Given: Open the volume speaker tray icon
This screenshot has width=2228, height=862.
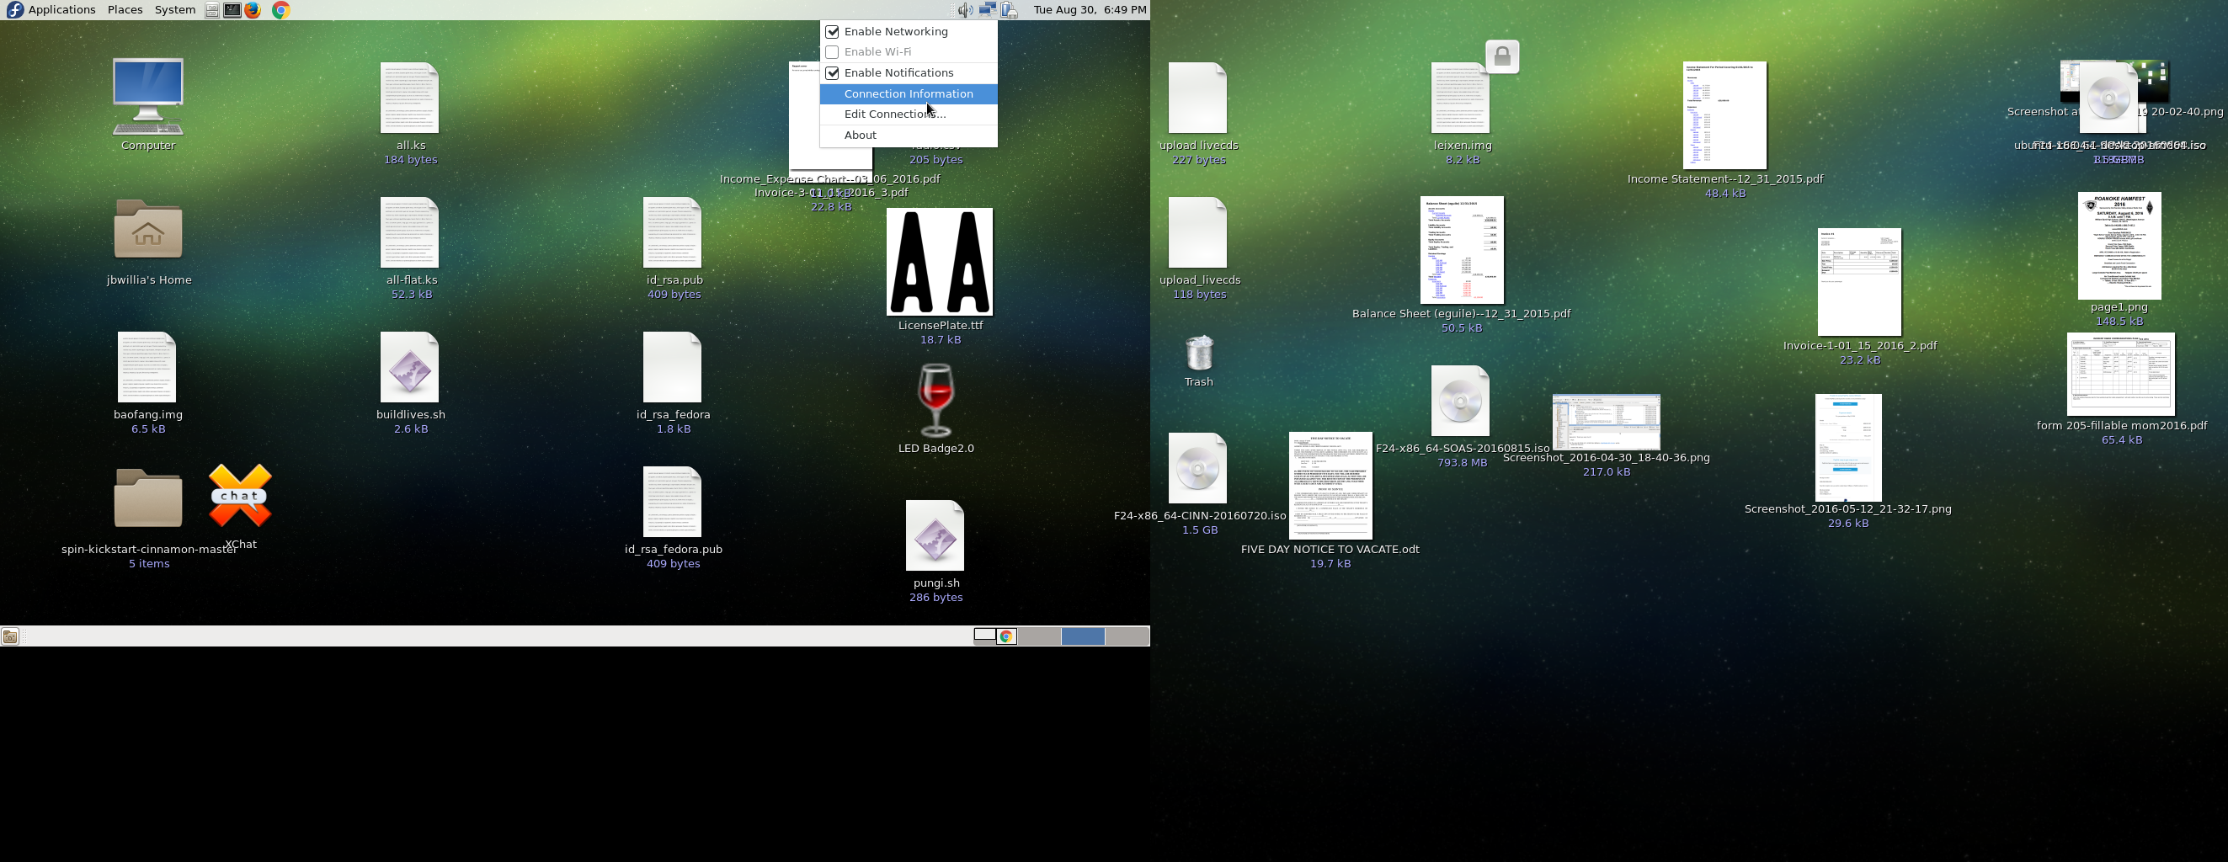Looking at the screenshot, I should (x=965, y=10).
